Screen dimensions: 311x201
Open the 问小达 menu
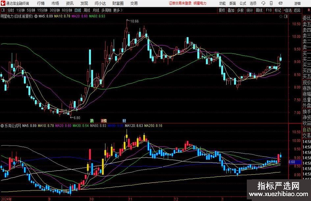coord(100,3)
